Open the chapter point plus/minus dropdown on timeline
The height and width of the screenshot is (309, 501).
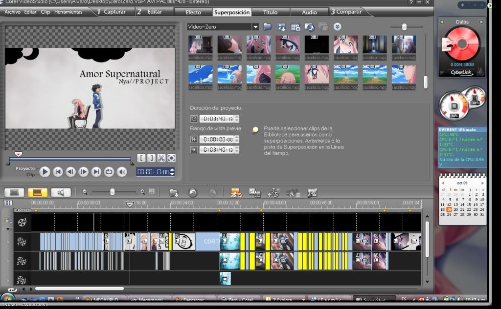tap(23, 210)
